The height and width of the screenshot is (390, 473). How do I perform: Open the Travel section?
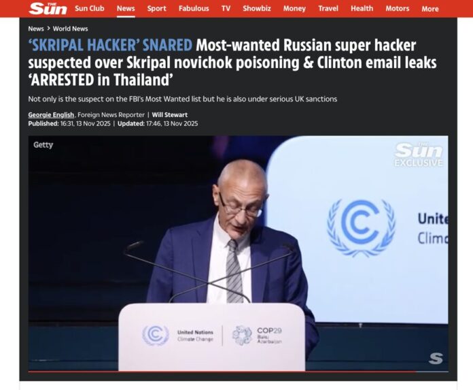point(328,8)
